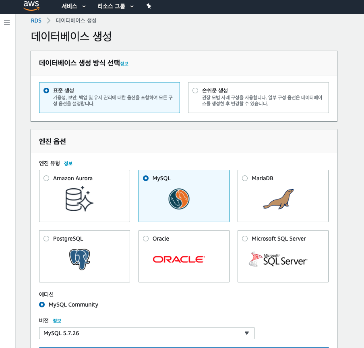Click the 에디션 label

coord(46,294)
